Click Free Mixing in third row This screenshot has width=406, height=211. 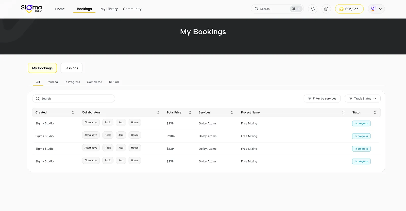(249, 149)
